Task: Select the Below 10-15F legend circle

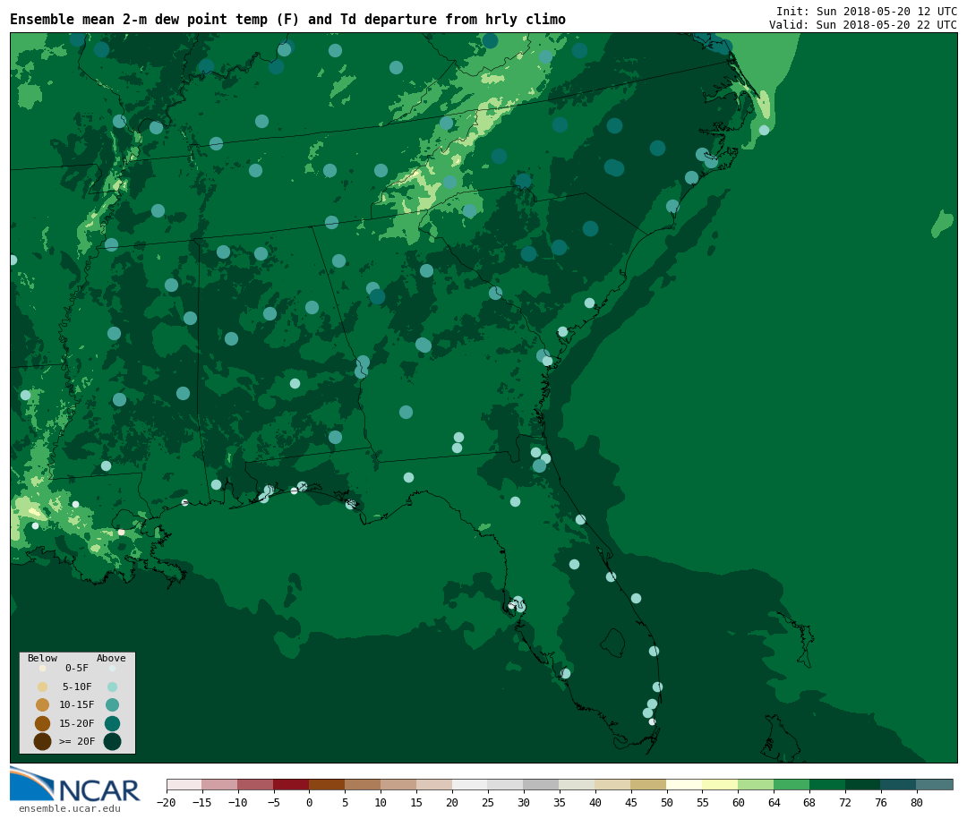Action: 43,704
